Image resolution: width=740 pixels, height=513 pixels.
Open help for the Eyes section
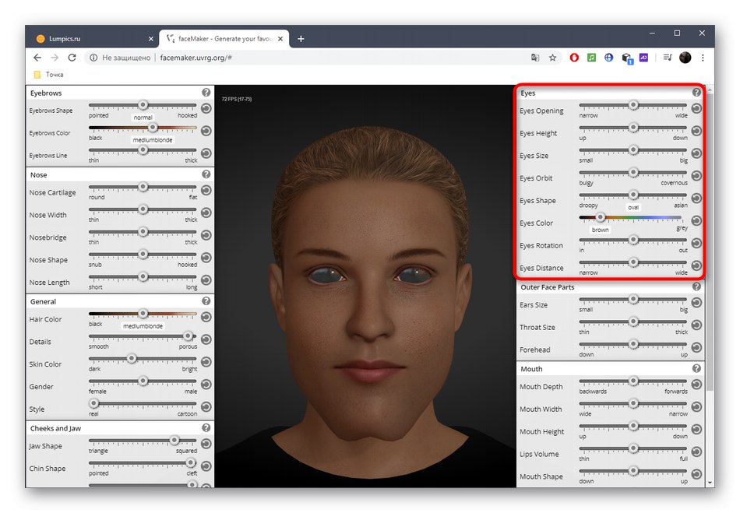(x=696, y=93)
